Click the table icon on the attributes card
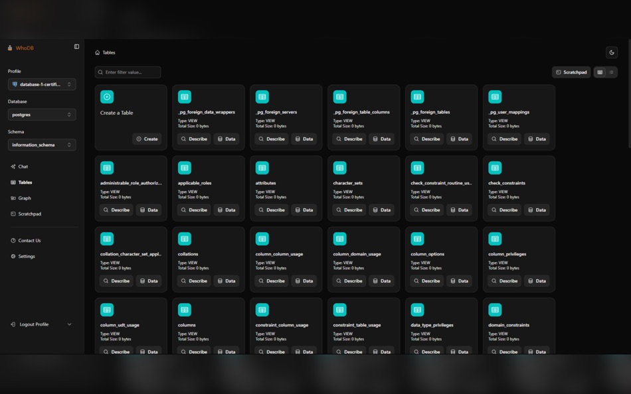Image resolution: width=631 pixels, height=394 pixels. [x=262, y=167]
